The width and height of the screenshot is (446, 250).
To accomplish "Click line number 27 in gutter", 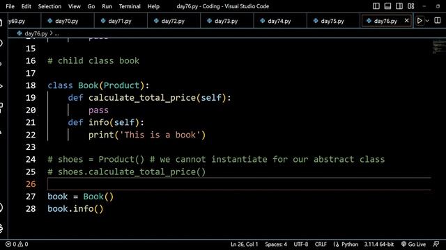I will (31, 196).
